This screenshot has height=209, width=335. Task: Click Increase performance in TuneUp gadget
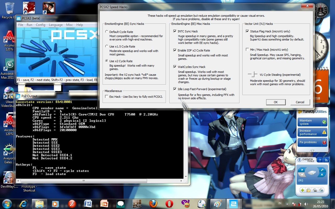pyautogui.click(x=312, y=132)
